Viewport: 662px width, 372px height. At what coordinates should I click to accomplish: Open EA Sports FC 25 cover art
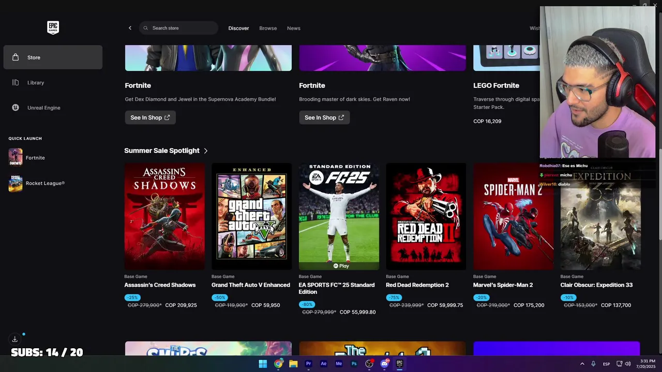(x=339, y=216)
